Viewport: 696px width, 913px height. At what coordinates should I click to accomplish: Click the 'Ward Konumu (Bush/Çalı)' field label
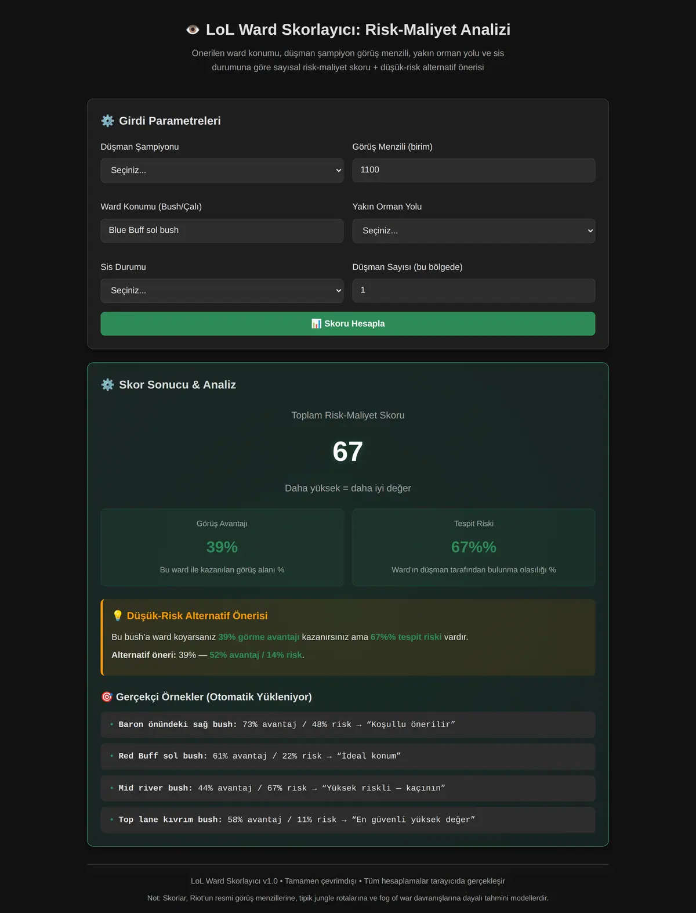tap(151, 207)
